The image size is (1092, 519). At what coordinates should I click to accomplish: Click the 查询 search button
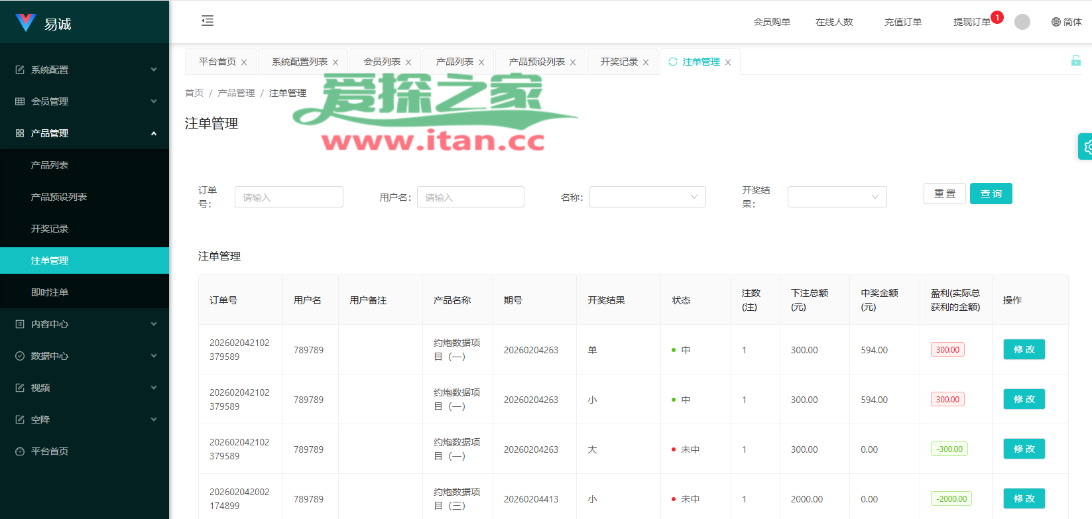pos(991,194)
